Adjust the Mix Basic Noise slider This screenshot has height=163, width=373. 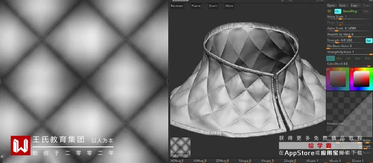coord(349,46)
